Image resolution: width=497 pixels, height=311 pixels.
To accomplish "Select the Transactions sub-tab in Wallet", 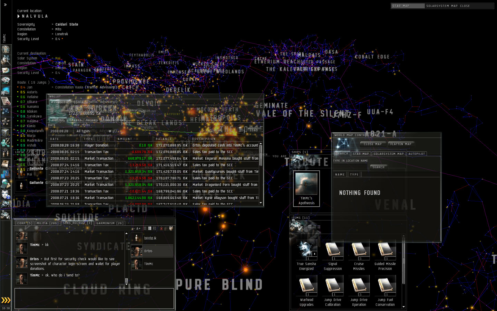I will pyautogui.click(x=114, y=120).
